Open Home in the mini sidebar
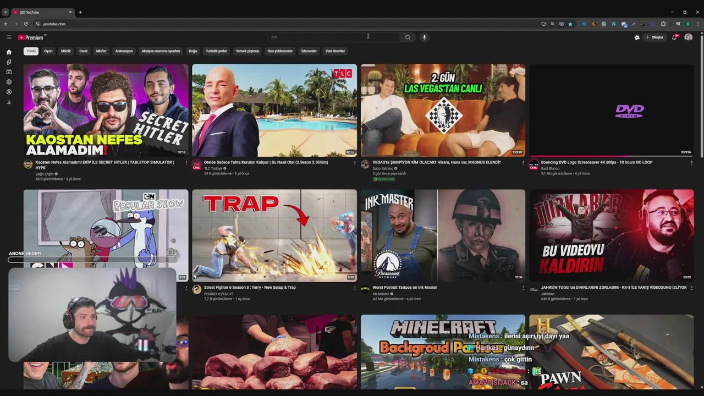This screenshot has height=396, width=704. (9, 52)
